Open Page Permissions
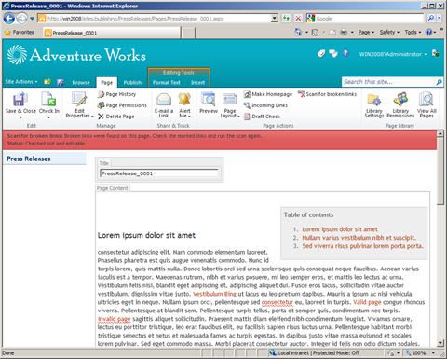Image resolution: width=447 pixels, height=359 pixels. (x=122, y=105)
